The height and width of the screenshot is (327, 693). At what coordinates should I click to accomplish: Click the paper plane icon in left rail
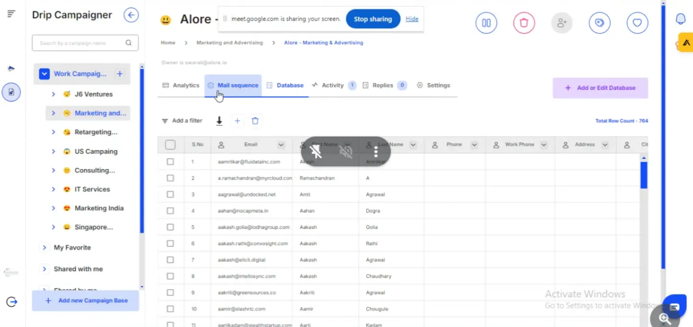[12, 69]
